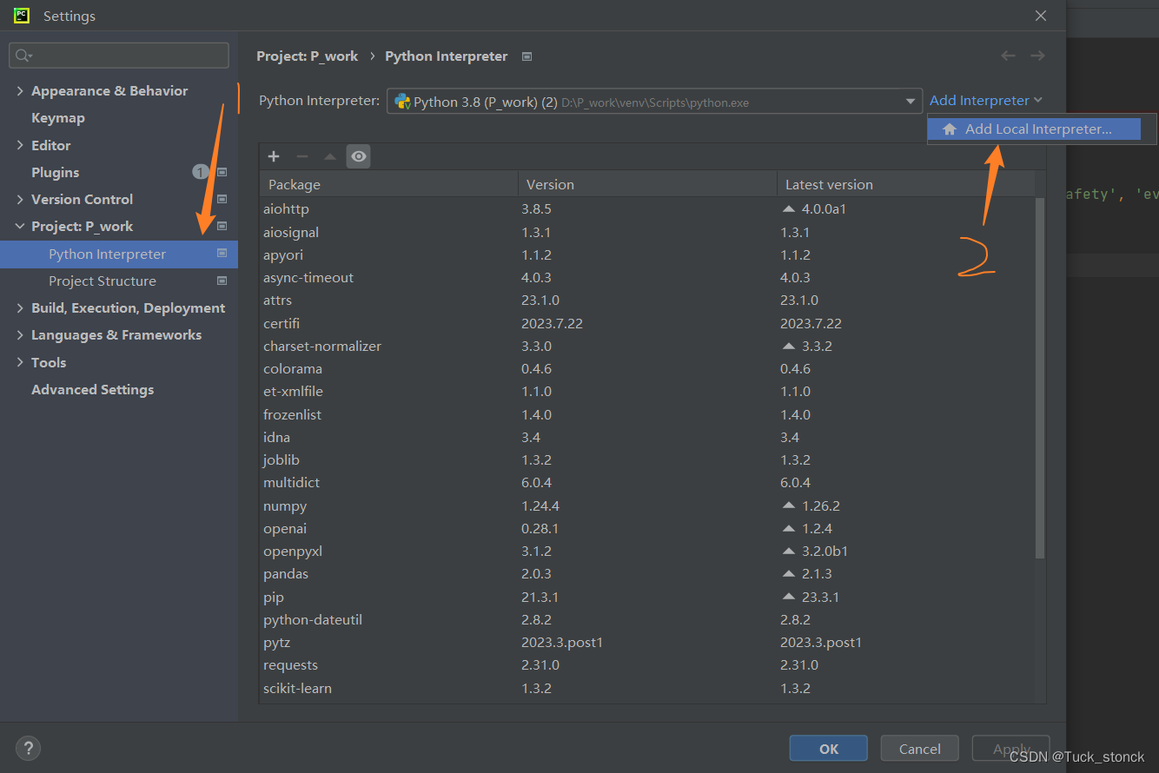Select the python-dateutil package row

click(647, 619)
